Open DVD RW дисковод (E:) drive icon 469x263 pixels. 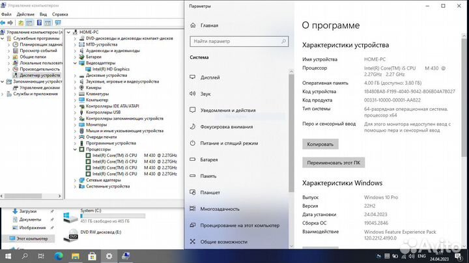coord(70,235)
